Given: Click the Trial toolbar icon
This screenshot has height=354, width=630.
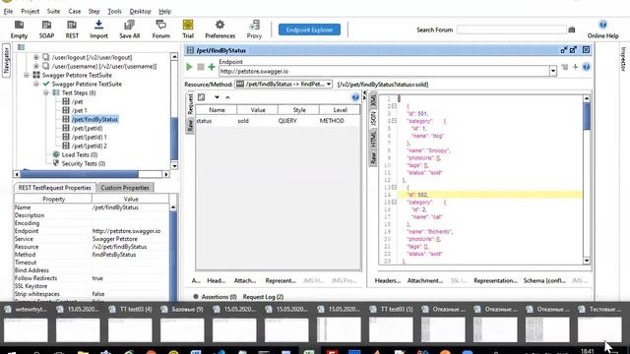Looking at the screenshot, I should click(188, 29).
